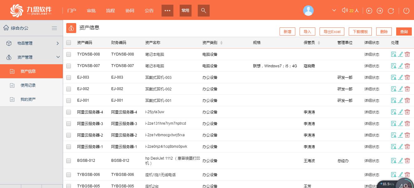This screenshot has width=414, height=188.
Task: Expand the 物品管理 sidebar section
Action: (57, 43)
